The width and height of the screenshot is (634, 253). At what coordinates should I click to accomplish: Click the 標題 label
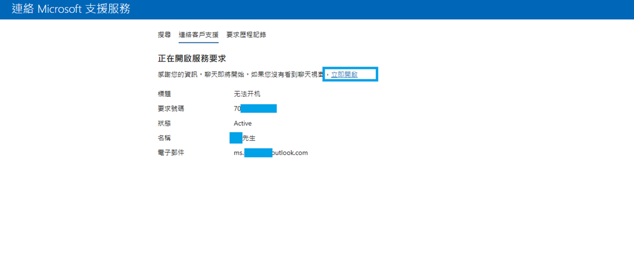164,94
